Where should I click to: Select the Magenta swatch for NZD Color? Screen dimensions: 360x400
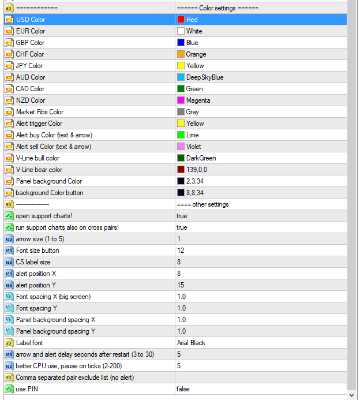181,100
